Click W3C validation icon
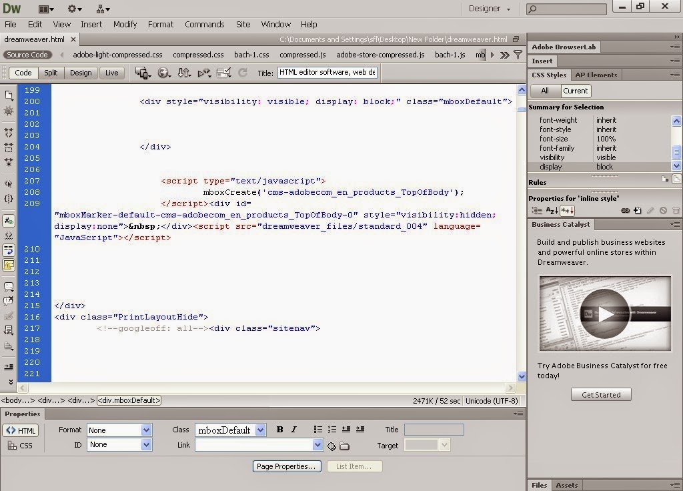The height and width of the screenshot is (491, 683). pyautogui.click(x=204, y=73)
